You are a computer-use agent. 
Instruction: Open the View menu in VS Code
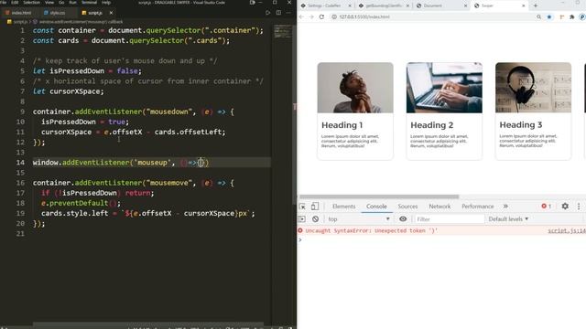click(x=49, y=2)
